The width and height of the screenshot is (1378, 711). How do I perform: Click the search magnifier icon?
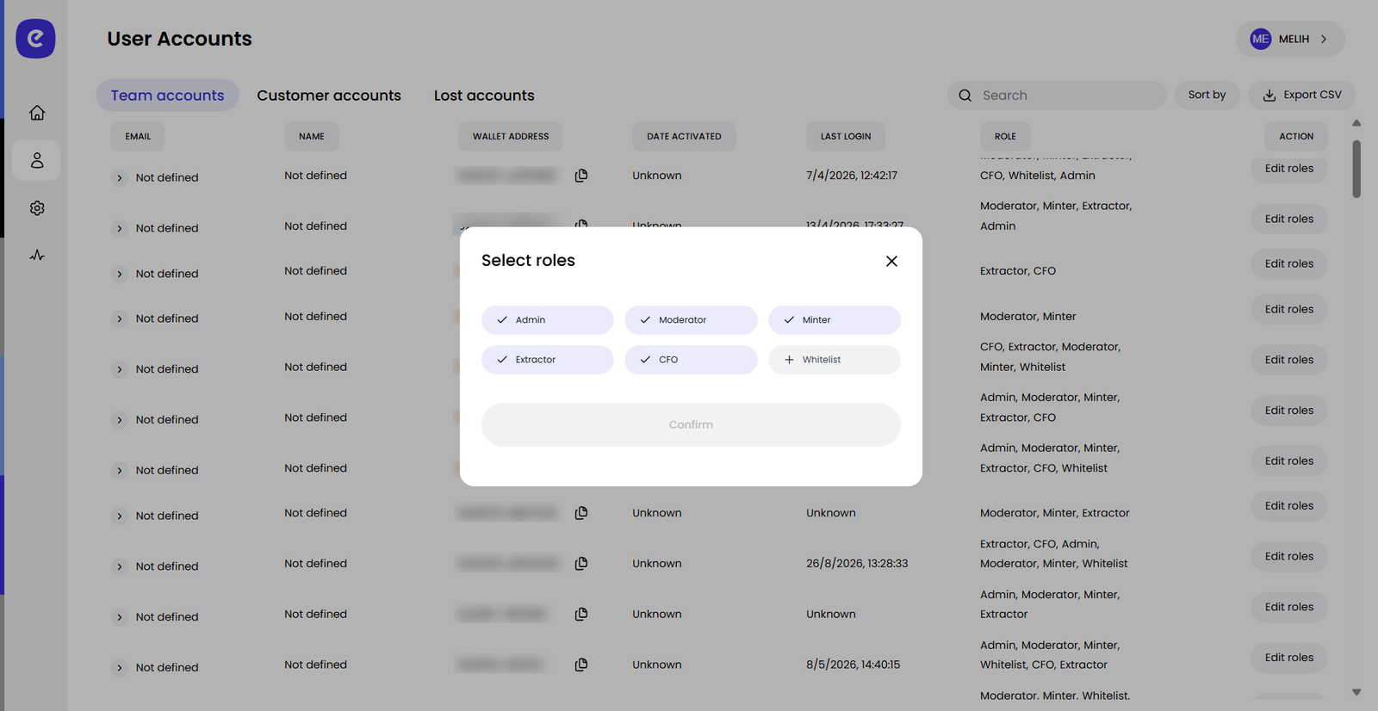[965, 96]
